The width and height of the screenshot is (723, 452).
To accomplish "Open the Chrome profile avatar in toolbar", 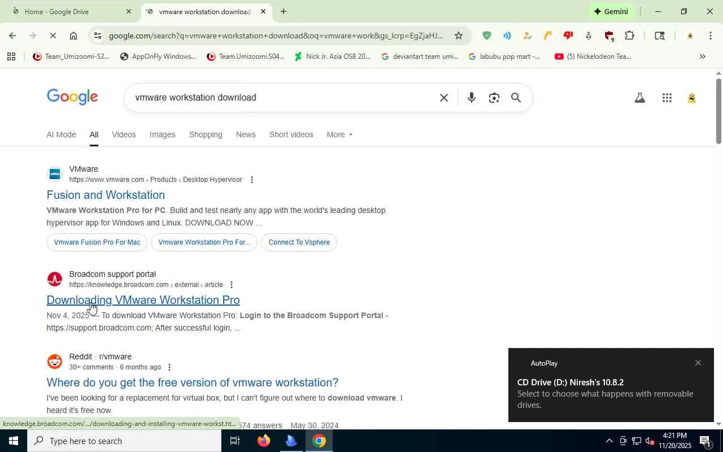I will 690,36.
